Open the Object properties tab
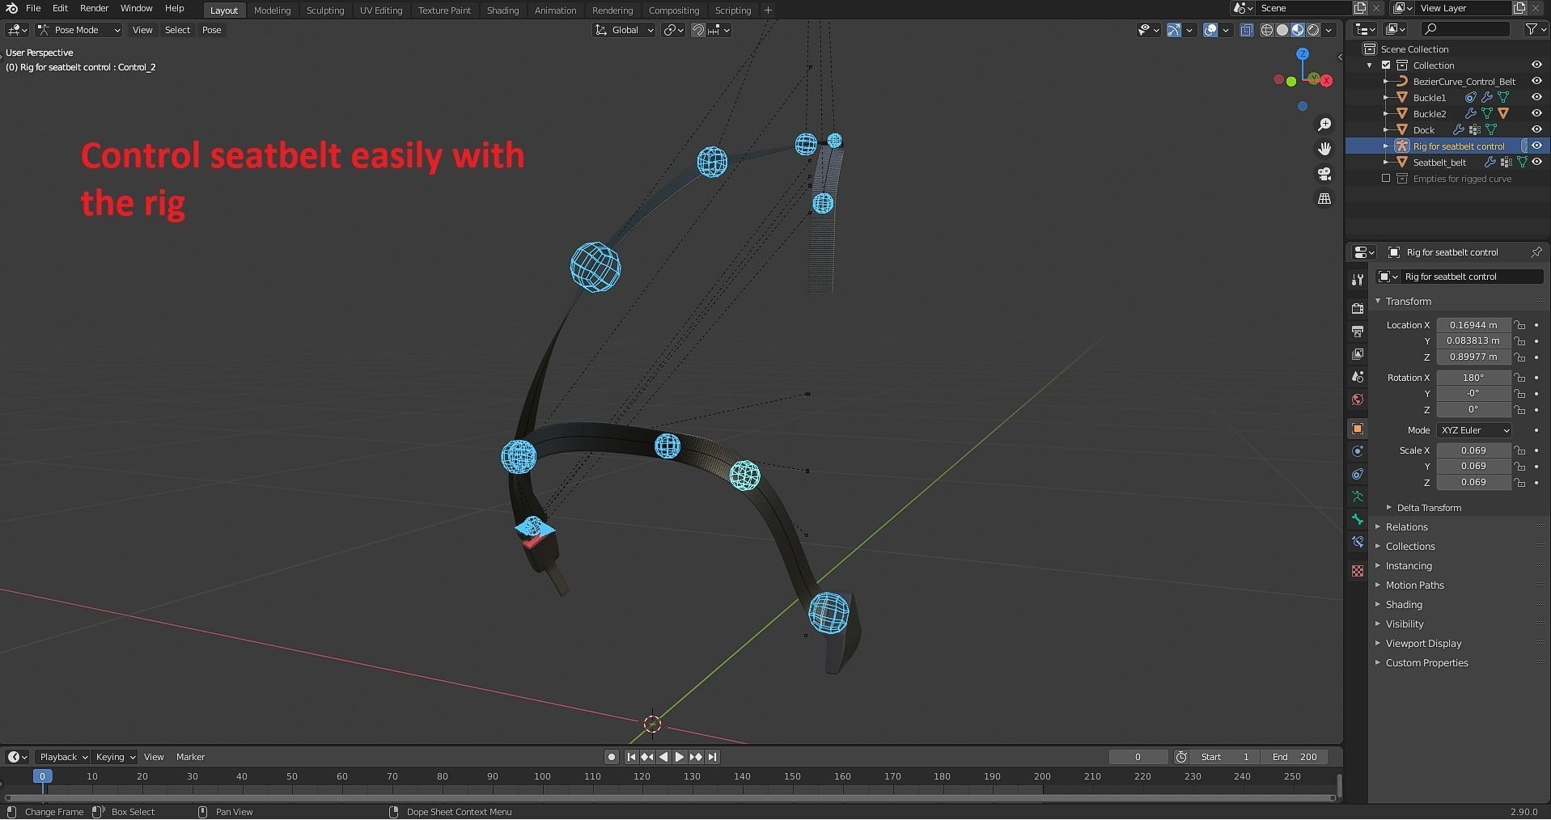The height and width of the screenshot is (820, 1551). (x=1358, y=429)
